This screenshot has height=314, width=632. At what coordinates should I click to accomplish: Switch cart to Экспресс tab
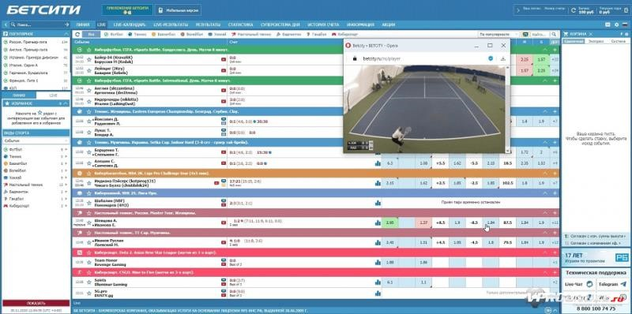click(596, 42)
